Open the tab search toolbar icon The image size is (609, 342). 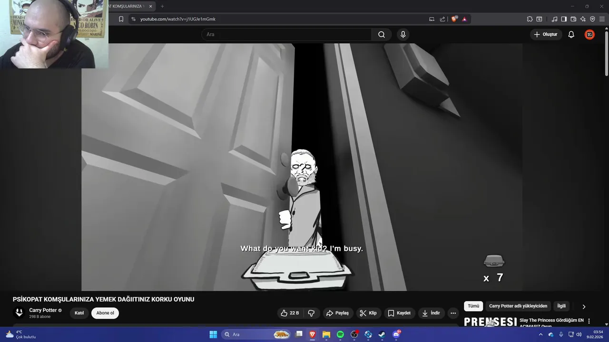pos(539,19)
